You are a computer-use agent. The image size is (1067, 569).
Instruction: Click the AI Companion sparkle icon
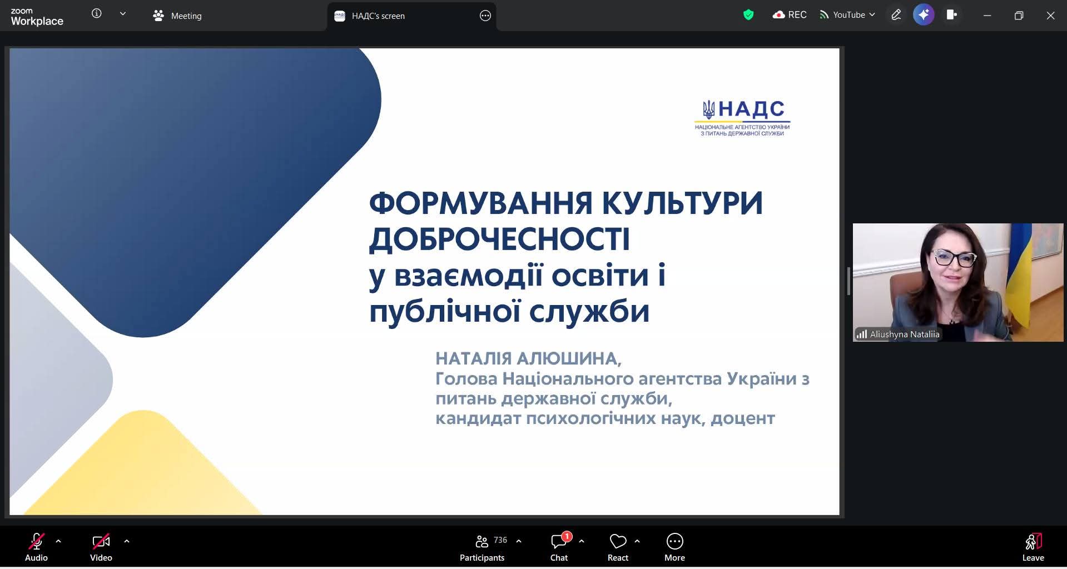tap(924, 15)
